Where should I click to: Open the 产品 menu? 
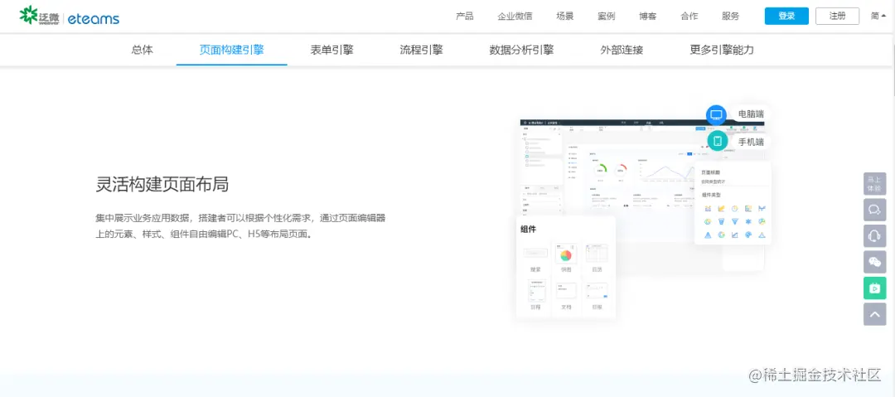pyautogui.click(x=465, y=16)
